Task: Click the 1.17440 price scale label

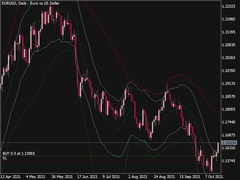Action: 228,122
